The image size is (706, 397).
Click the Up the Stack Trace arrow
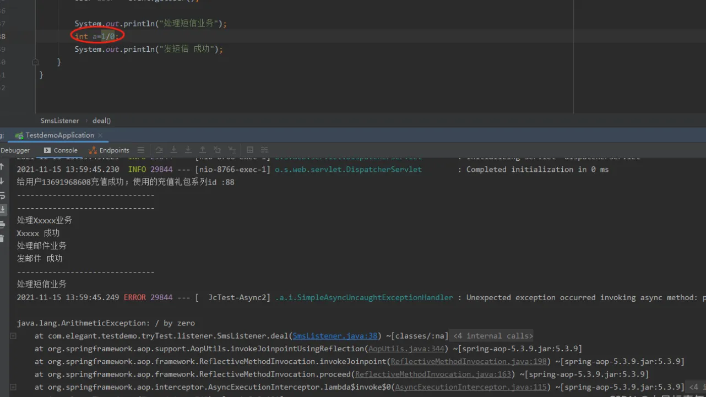[2, 166]
